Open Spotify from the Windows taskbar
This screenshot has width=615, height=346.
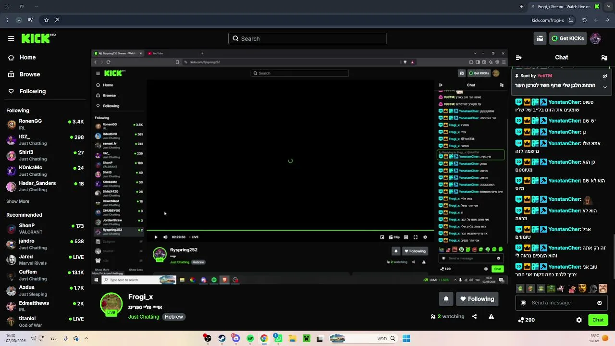[x=250, y=339]
